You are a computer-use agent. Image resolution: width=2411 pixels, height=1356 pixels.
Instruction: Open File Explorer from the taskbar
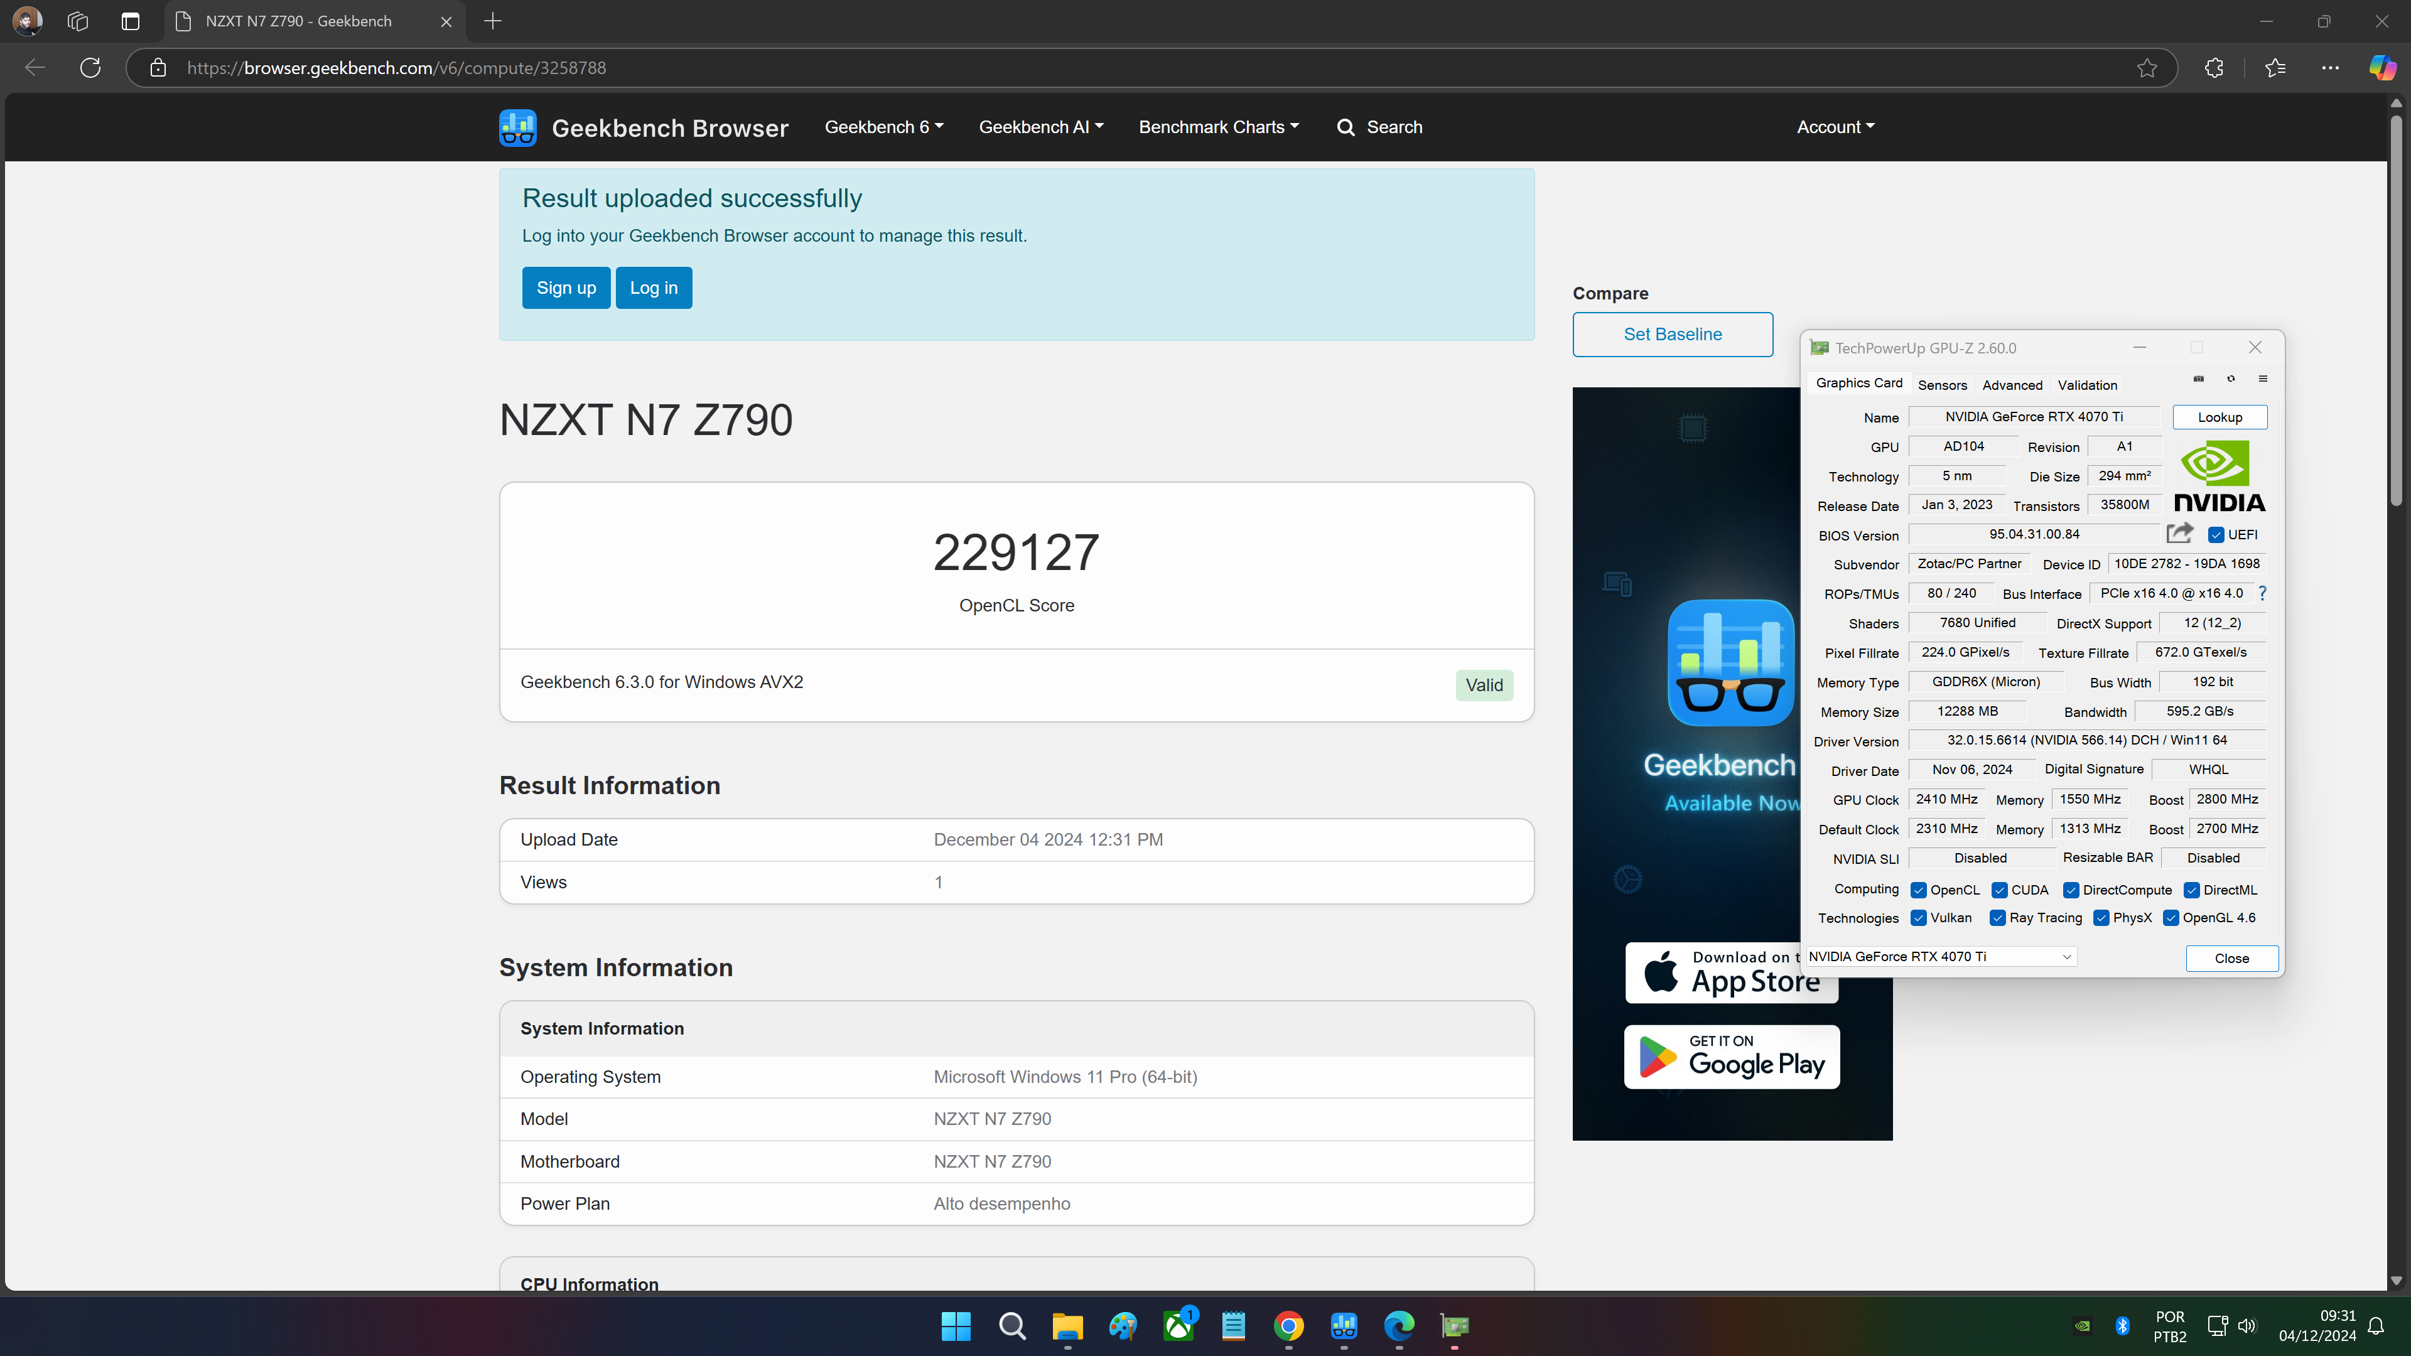click(x=1067, y=1326)
